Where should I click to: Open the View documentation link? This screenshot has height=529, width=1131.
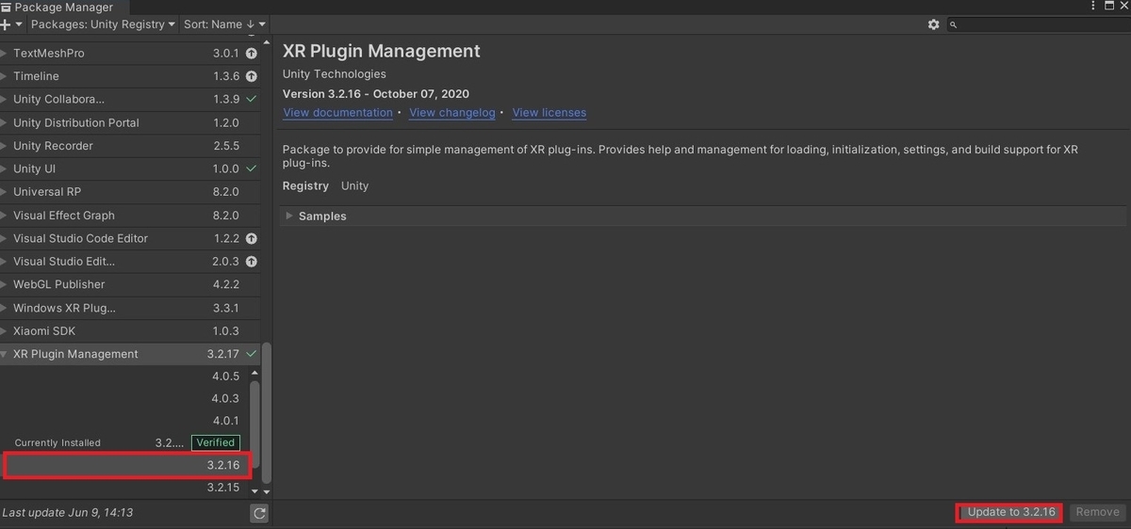point(337,113)
